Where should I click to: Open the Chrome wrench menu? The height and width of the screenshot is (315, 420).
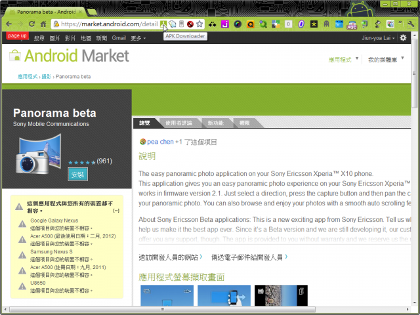click(x=411, y=24)
